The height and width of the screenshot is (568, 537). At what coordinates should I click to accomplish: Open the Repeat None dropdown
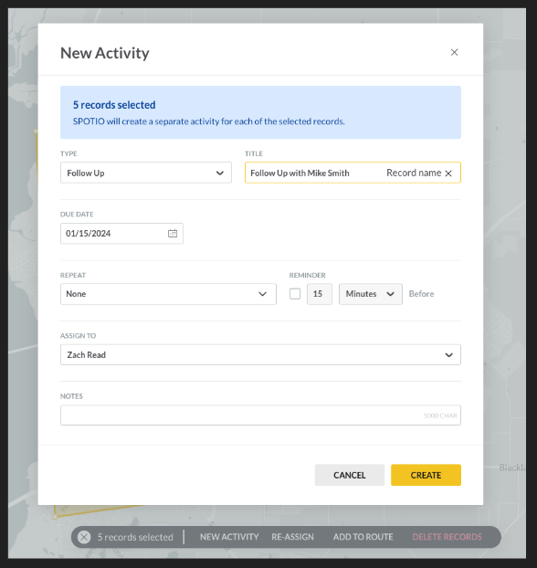point(168,294)
